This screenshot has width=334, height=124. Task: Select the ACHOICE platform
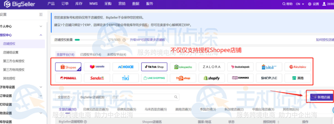coord(126,67)
